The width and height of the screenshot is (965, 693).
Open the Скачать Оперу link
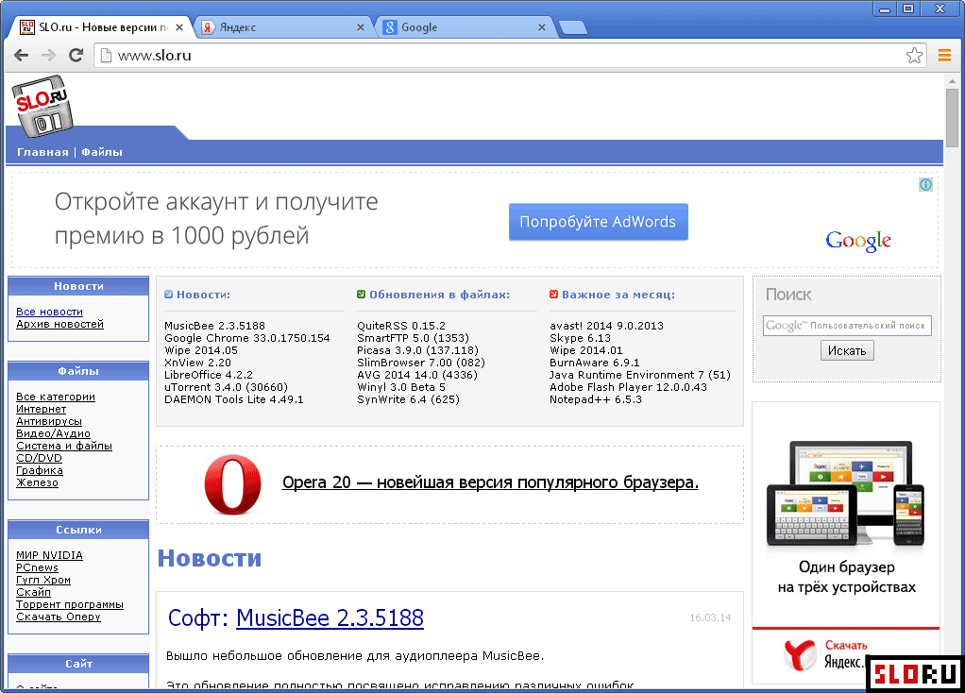click(x=59, y=617)
